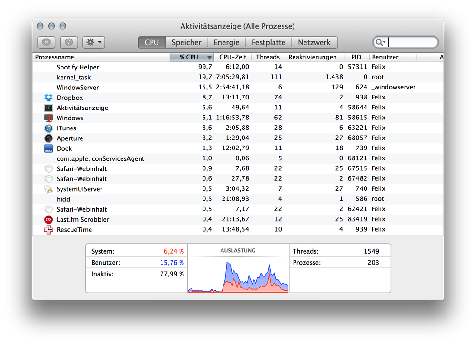Click the Windows process icon
The height and width of the screenshot is (345, 476).
(x=49, y=118)
